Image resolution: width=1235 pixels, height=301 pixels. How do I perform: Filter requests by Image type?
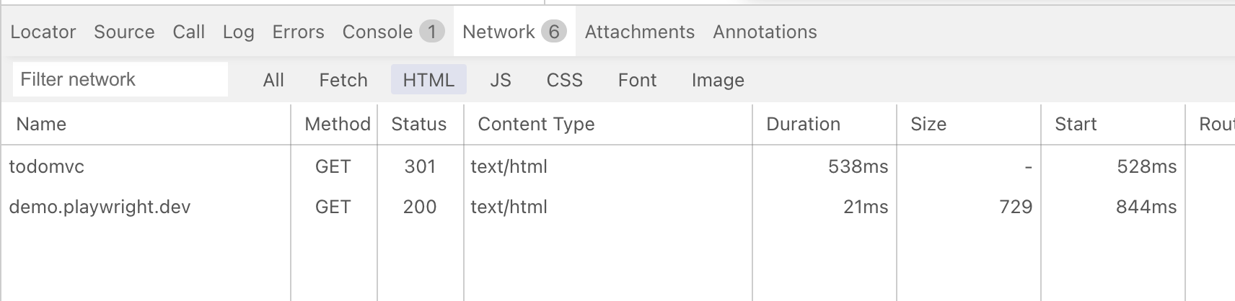click(718, 80)
